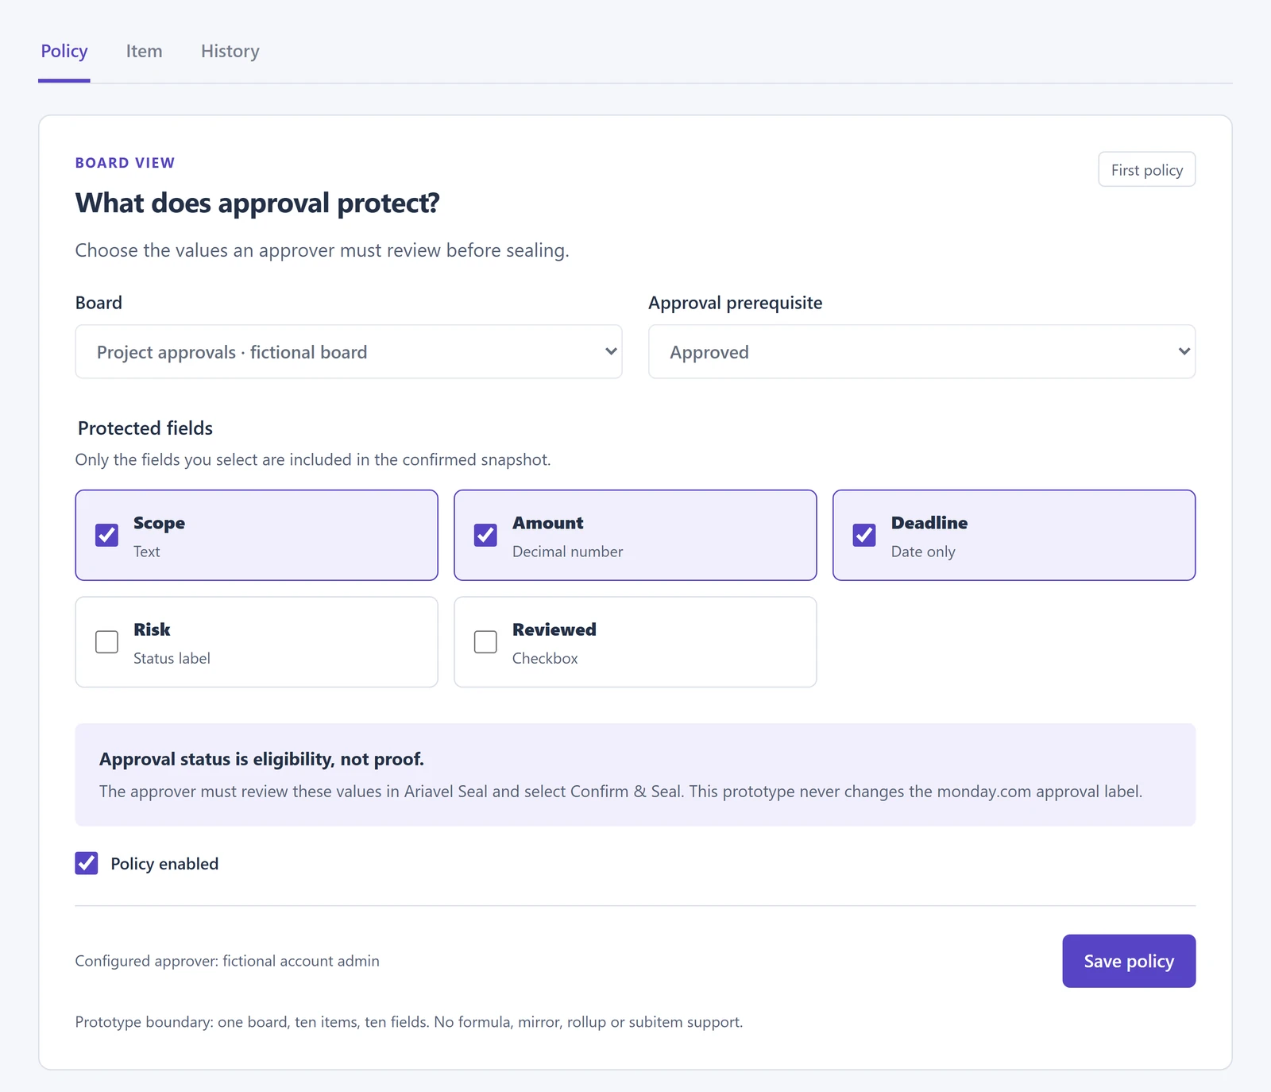Viewport: 1271px width, 1092px height.
Task: Toggle the Policy enabled checkbox
Action: [x=87, y=863]
